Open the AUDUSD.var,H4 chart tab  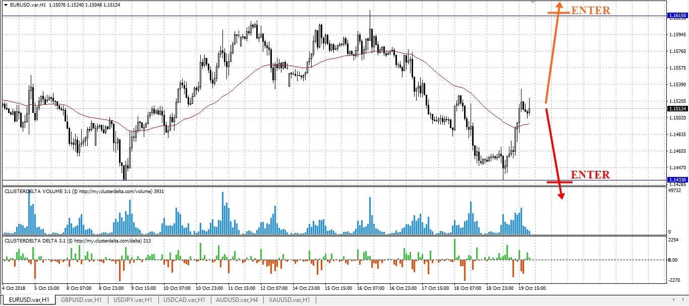point(237,299)
